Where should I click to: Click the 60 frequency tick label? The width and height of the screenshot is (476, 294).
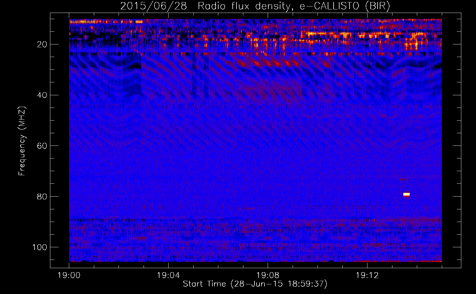42,146
